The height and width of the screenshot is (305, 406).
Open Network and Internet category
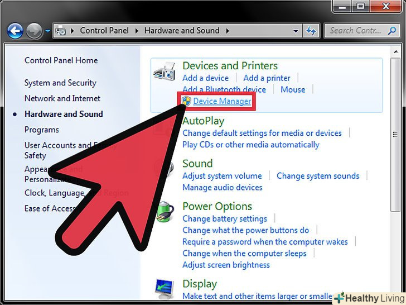(62, 98)
